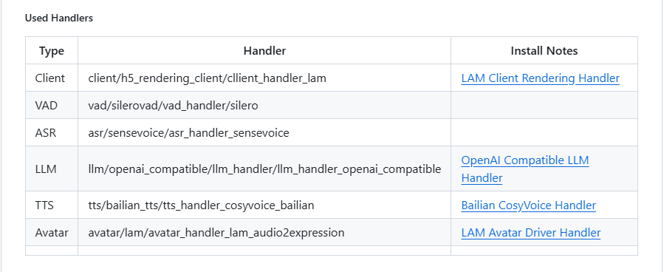
Task: Click the Avatar type cell
Action: (x=52, y=233)
